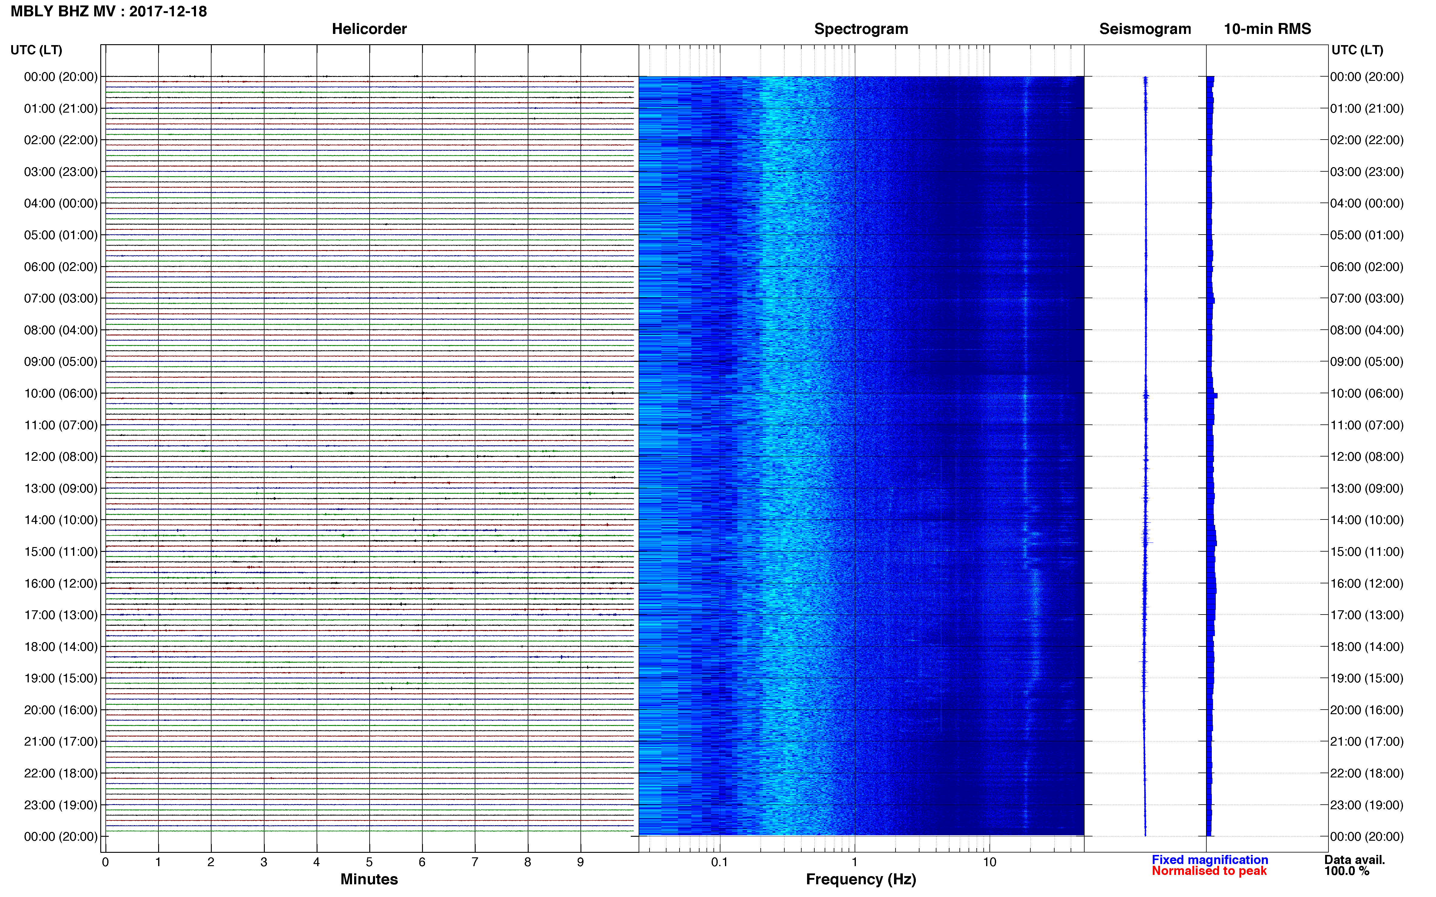The width and height of the screenshot is (1436, 897).
Task: Click the '5' tick on the Minutes axis
Action: click(369, 862)
